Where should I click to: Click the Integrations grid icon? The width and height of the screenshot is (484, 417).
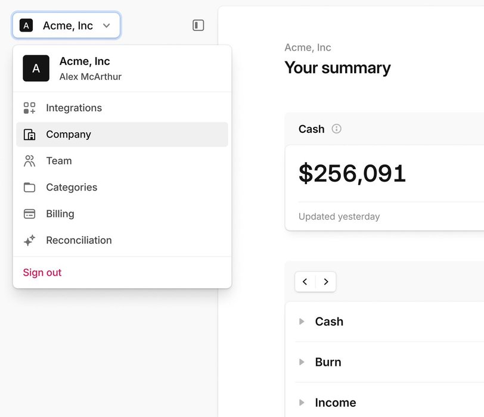(x=29, y=108)
